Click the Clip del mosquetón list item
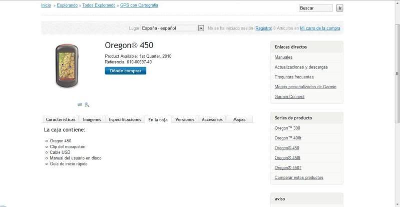 (68, 147)
